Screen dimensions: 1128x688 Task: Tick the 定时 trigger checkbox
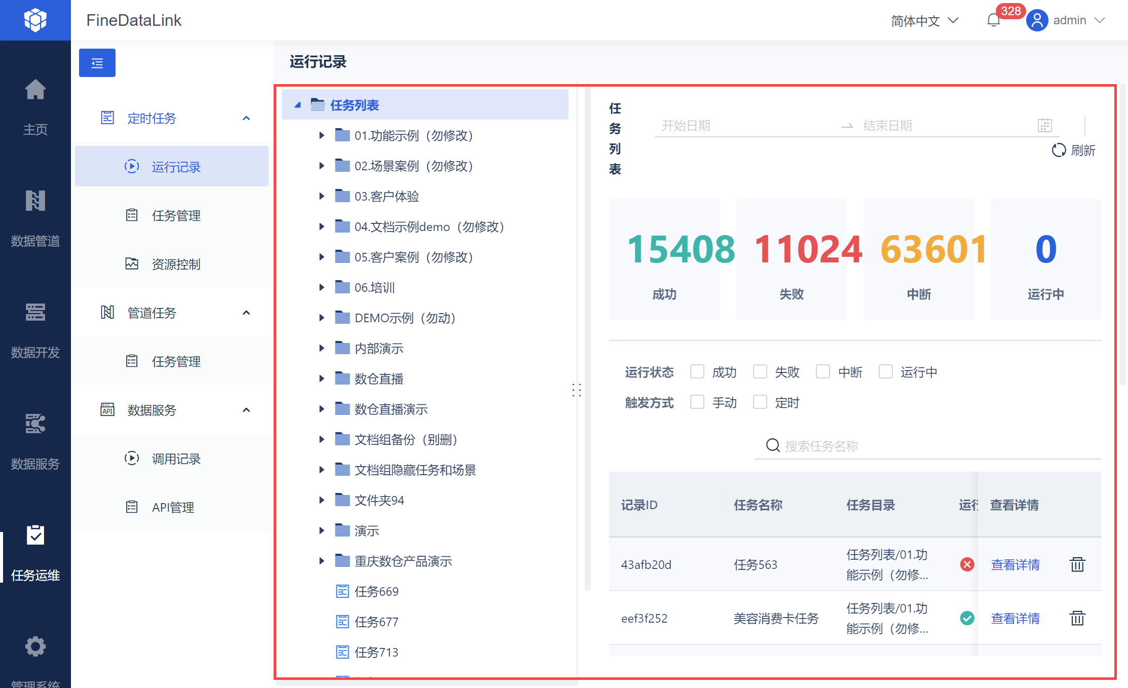pyautogui.click(x=760, y=402)
